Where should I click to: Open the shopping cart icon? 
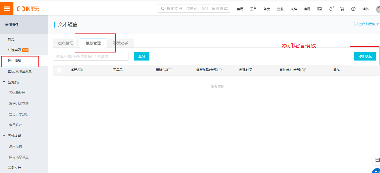tap(342, 9)
